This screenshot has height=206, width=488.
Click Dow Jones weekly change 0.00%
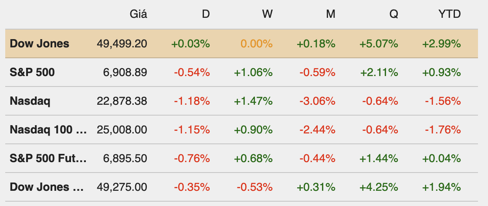256,43
